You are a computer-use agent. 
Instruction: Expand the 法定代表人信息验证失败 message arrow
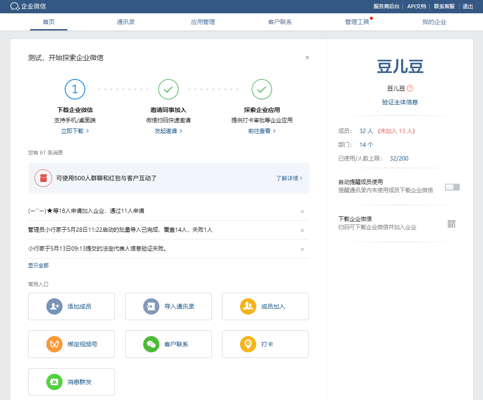pyautogui.click(x=302, y=249)
